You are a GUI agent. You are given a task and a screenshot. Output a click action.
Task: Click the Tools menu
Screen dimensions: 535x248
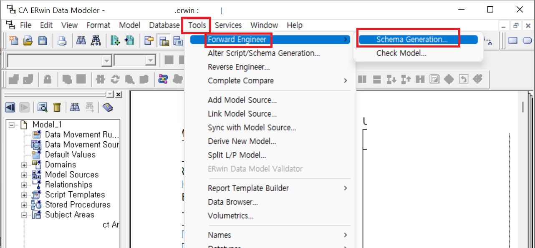click(x=197, y=25)
